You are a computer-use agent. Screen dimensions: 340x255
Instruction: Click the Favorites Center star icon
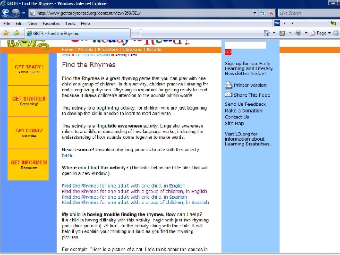6,33
